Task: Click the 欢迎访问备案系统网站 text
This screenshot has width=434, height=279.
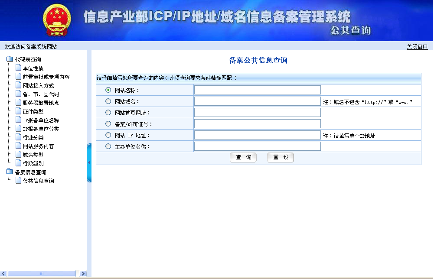Action: point(31,47)
